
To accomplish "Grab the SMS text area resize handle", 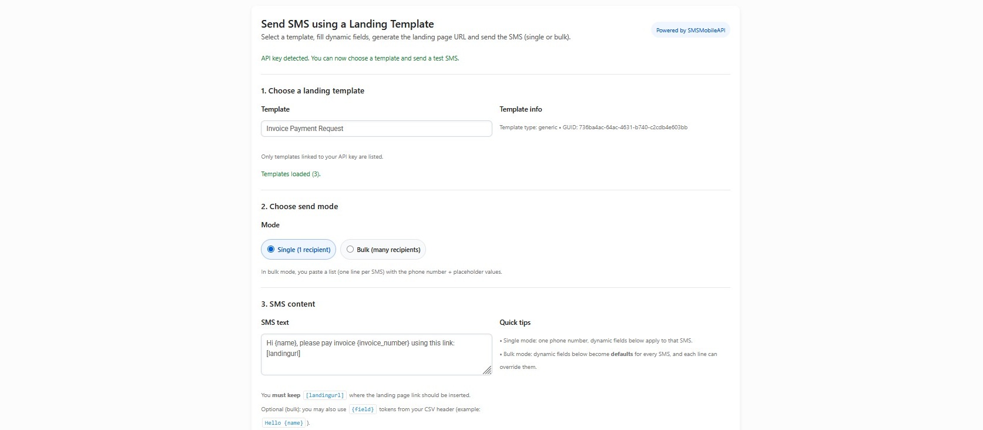I will point(487,370).
